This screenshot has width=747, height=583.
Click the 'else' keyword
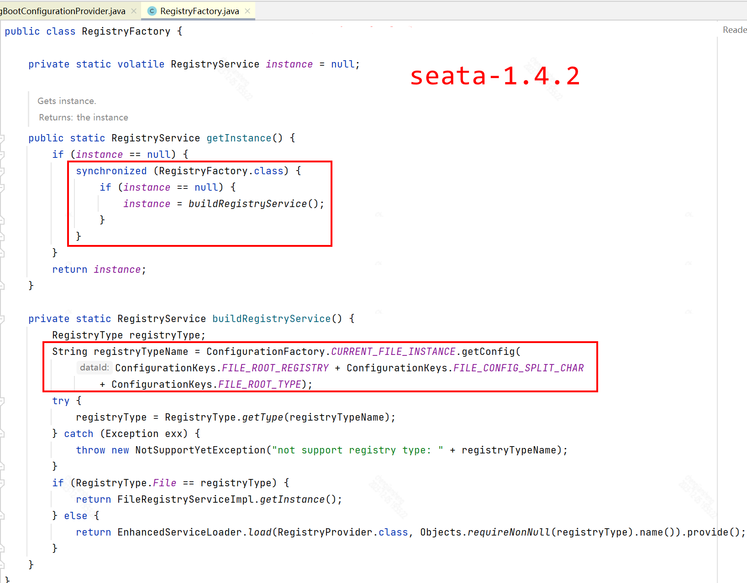coord(76,516)
